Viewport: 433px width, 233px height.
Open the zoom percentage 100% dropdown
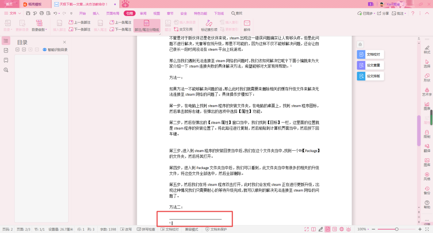(x=363, y=229)
